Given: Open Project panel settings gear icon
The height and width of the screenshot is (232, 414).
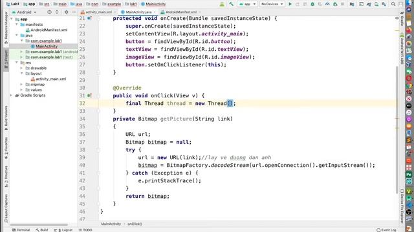Looking at the screenshot, I should pos(66,12).
